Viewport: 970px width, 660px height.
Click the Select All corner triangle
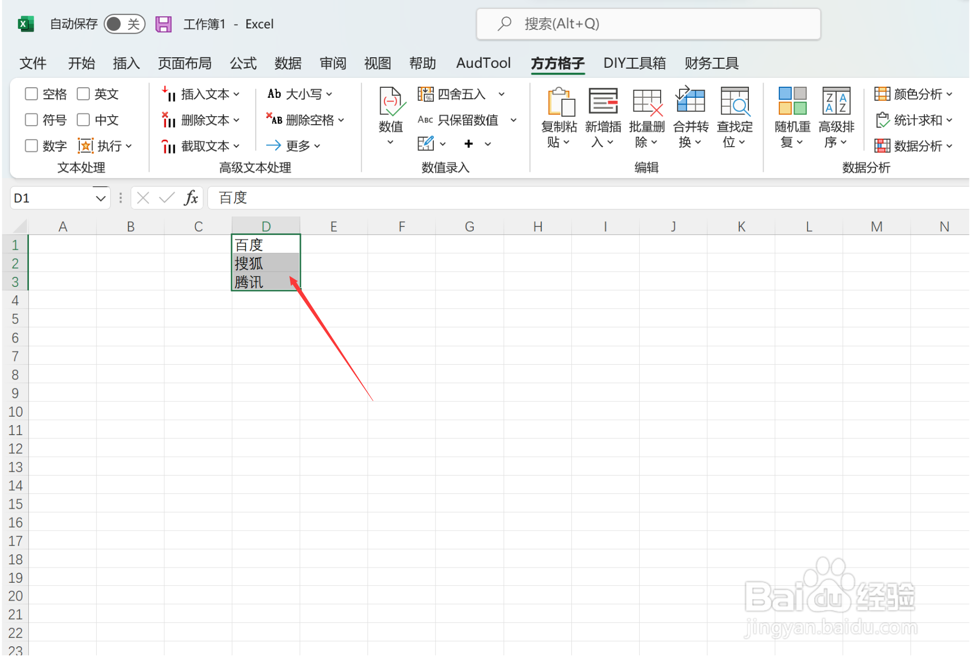(x=19, y=226)
